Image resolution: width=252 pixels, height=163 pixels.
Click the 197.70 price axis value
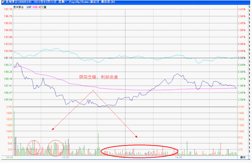tap(8, 9)
